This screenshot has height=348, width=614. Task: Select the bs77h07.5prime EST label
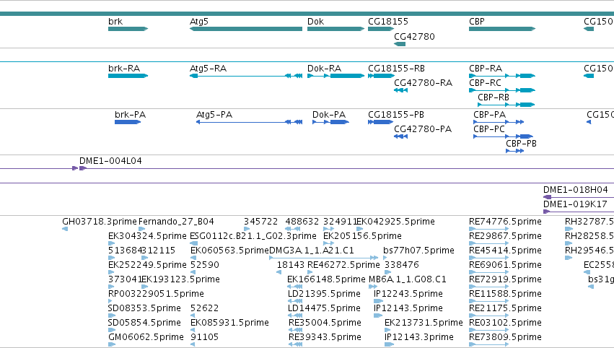pos(418,251)
